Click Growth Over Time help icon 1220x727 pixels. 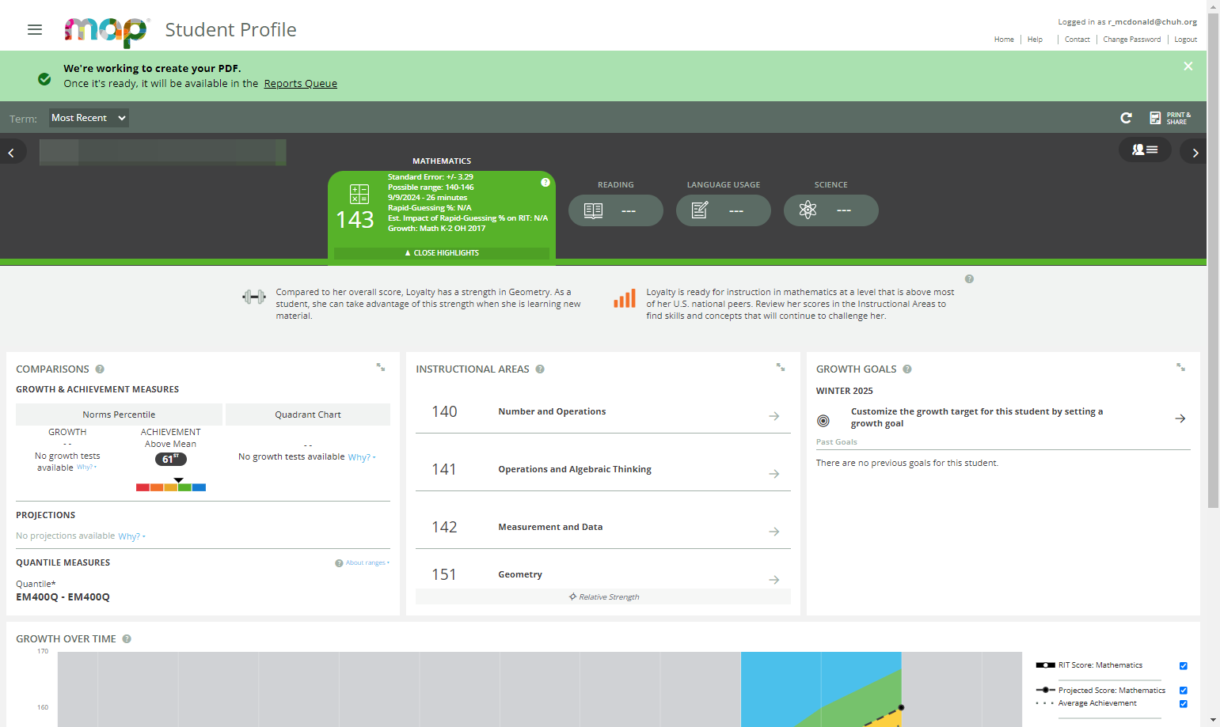(x=127, y=639)
